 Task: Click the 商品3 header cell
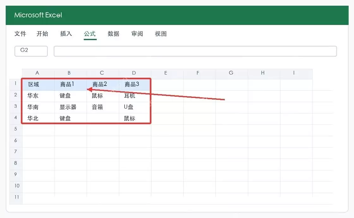[x=135, y=85]
